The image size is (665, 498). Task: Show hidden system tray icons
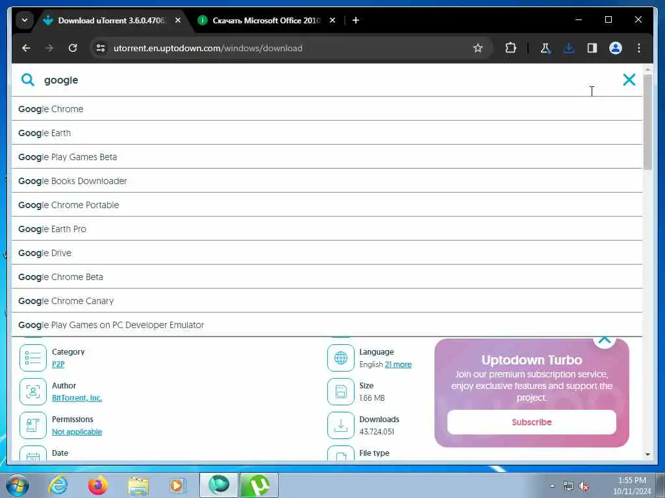click(x=552, y=486)
